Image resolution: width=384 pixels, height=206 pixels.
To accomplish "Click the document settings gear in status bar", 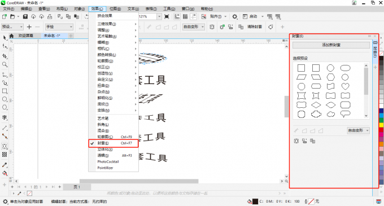I will (5, 201).
